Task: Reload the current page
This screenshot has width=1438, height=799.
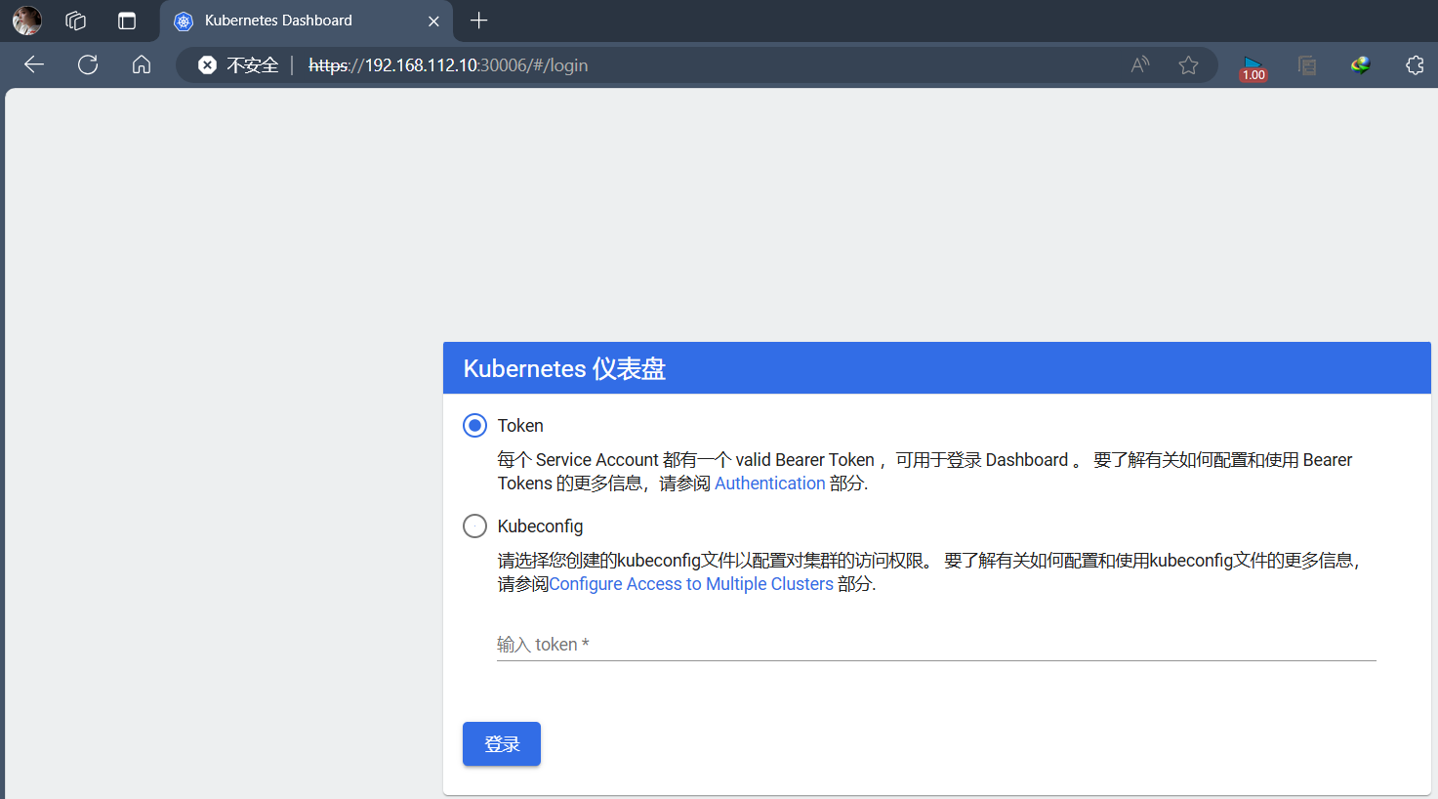Action: 88,64
